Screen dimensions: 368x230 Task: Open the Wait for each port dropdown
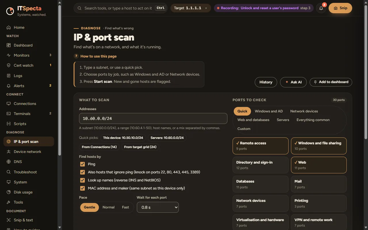point(158,207)
